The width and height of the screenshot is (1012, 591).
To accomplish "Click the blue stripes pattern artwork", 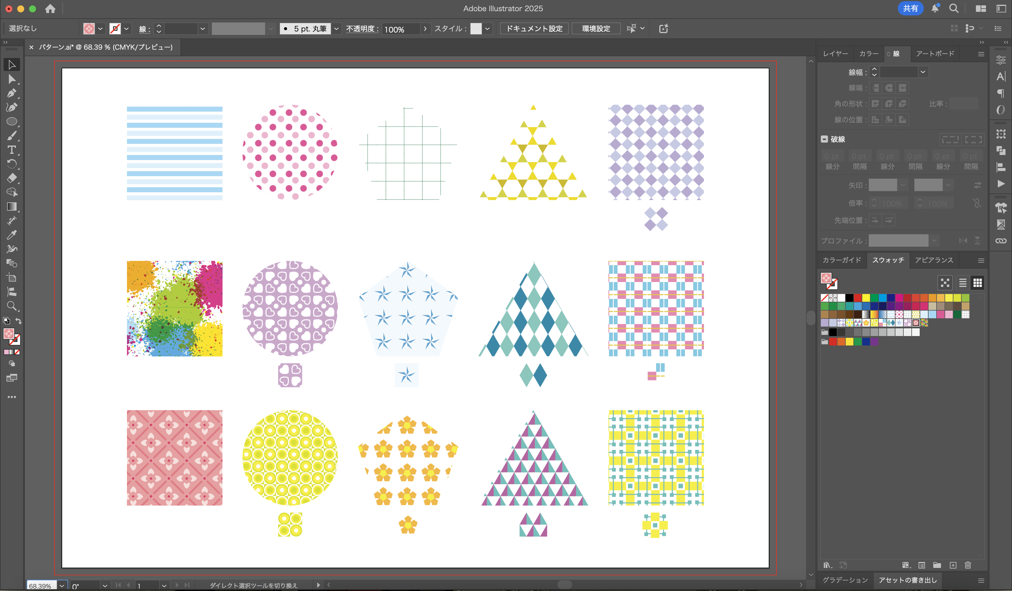I will click(174, 153).
